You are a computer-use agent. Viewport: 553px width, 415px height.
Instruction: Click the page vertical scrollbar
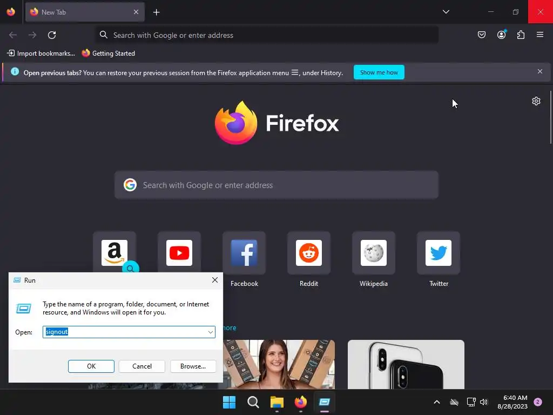pos(550,117)
